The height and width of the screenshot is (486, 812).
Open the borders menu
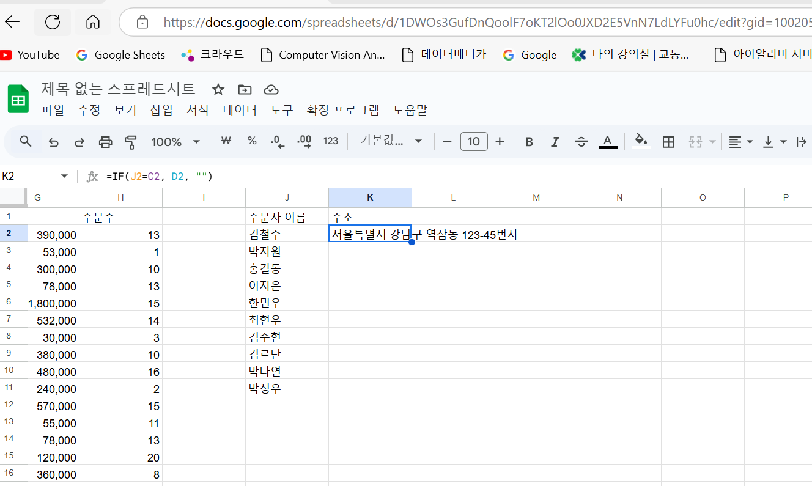668,142
